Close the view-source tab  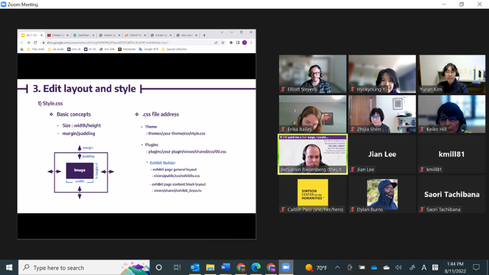196,35
